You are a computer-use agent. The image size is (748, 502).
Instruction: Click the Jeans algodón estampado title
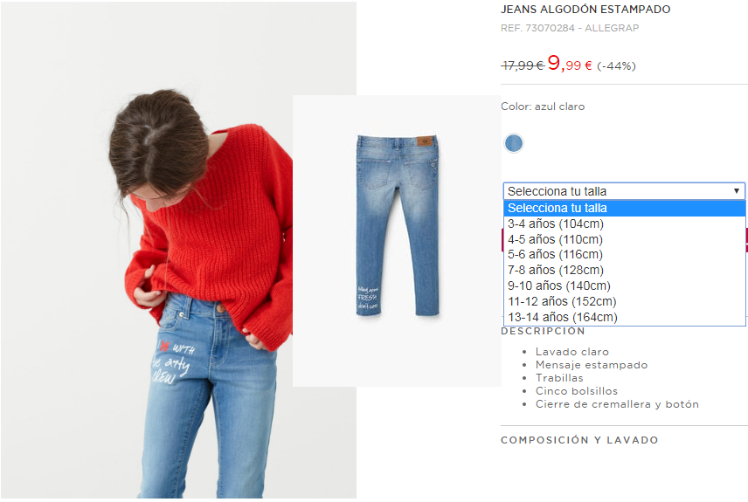click(585, 9)
